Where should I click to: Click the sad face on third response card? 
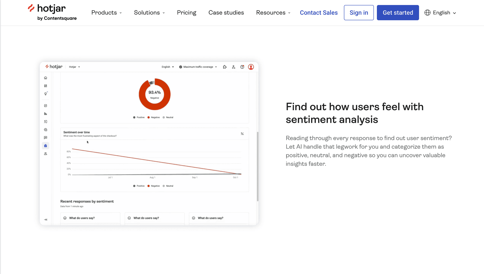tap(194, 218)
